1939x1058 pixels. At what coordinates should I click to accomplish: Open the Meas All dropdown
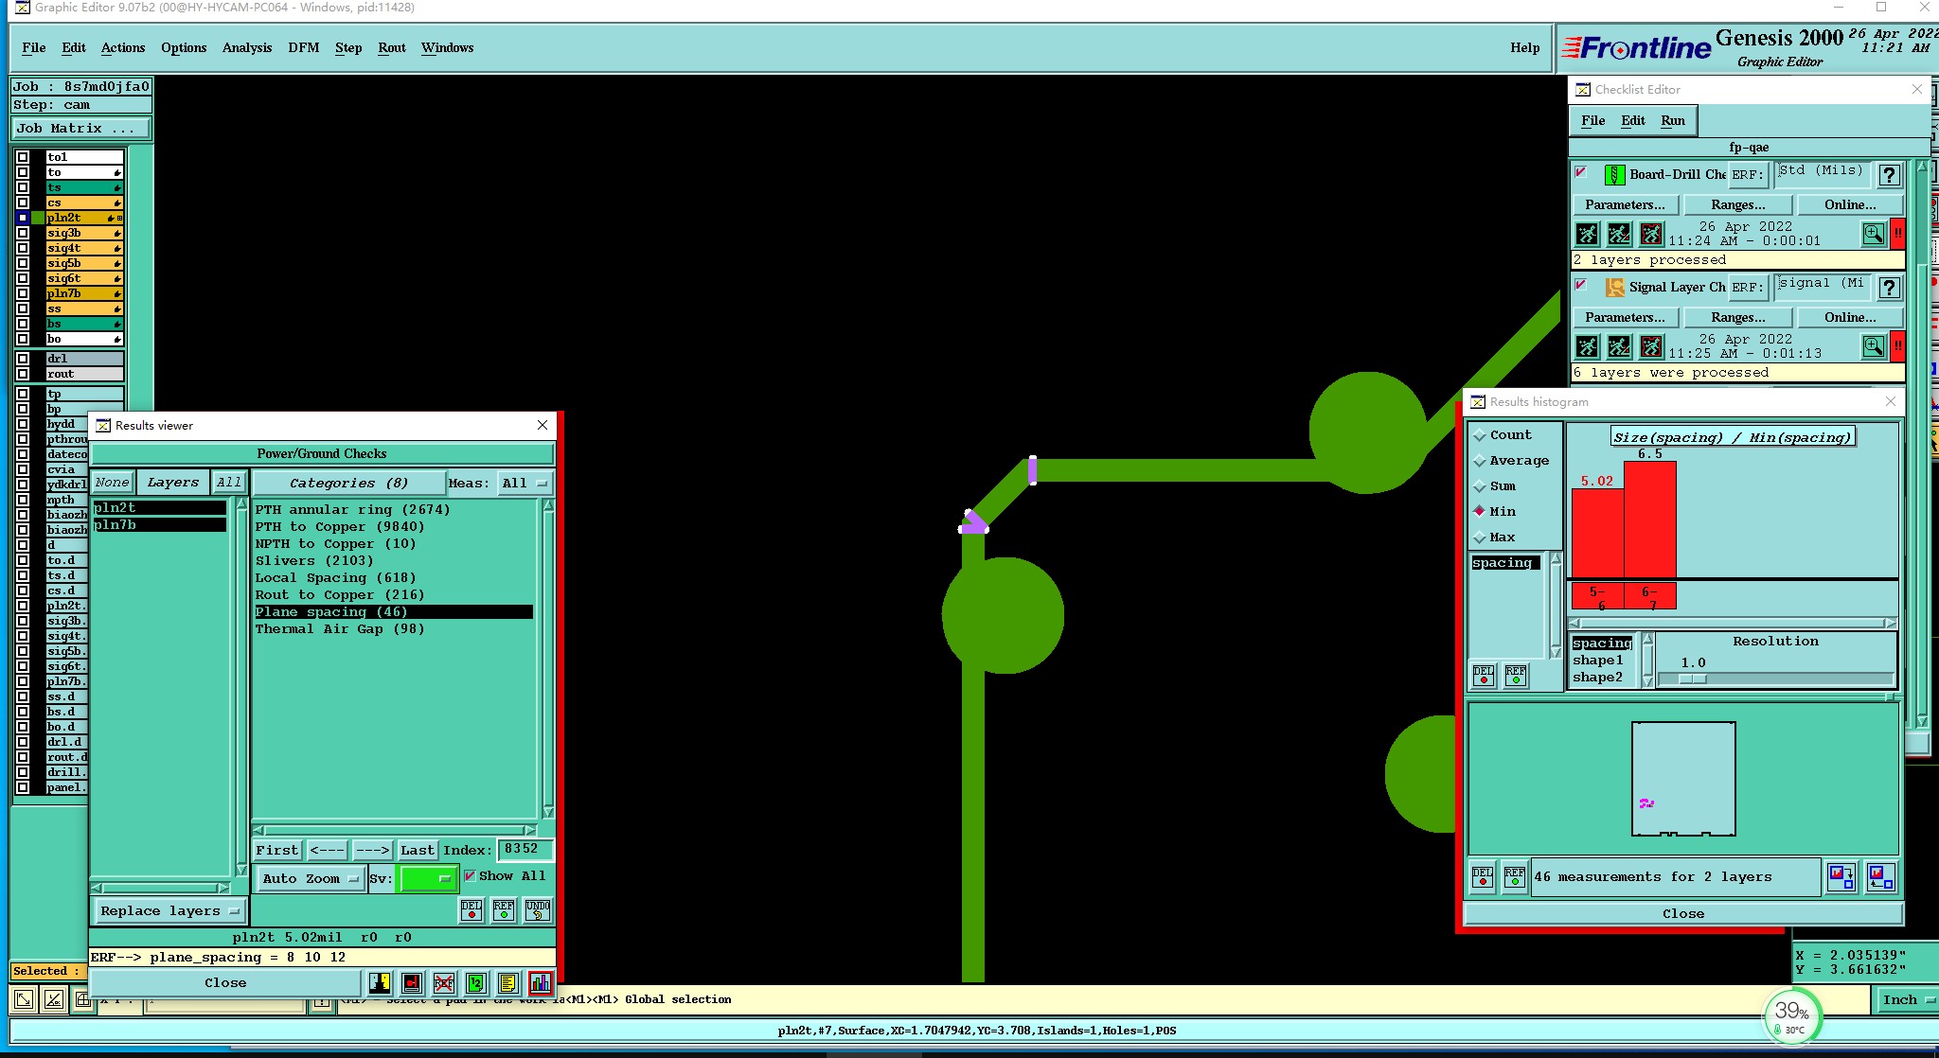525,483
